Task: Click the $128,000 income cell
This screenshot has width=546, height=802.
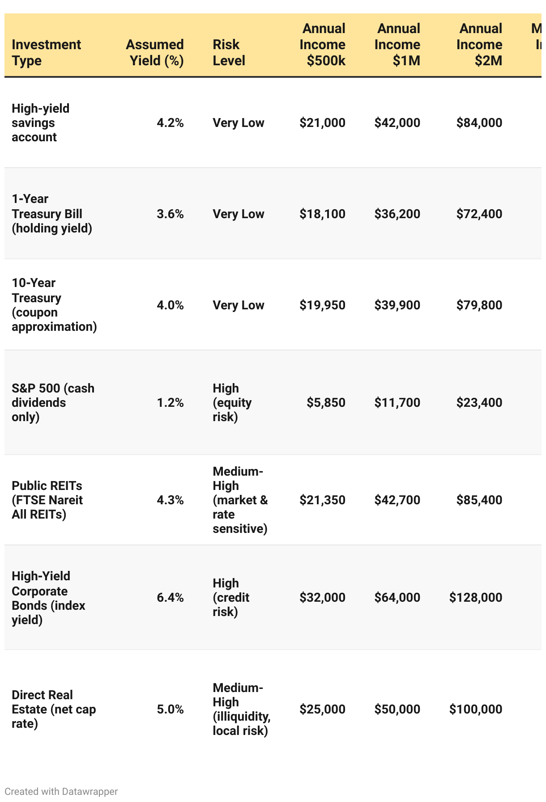Action: click(476, 598)
